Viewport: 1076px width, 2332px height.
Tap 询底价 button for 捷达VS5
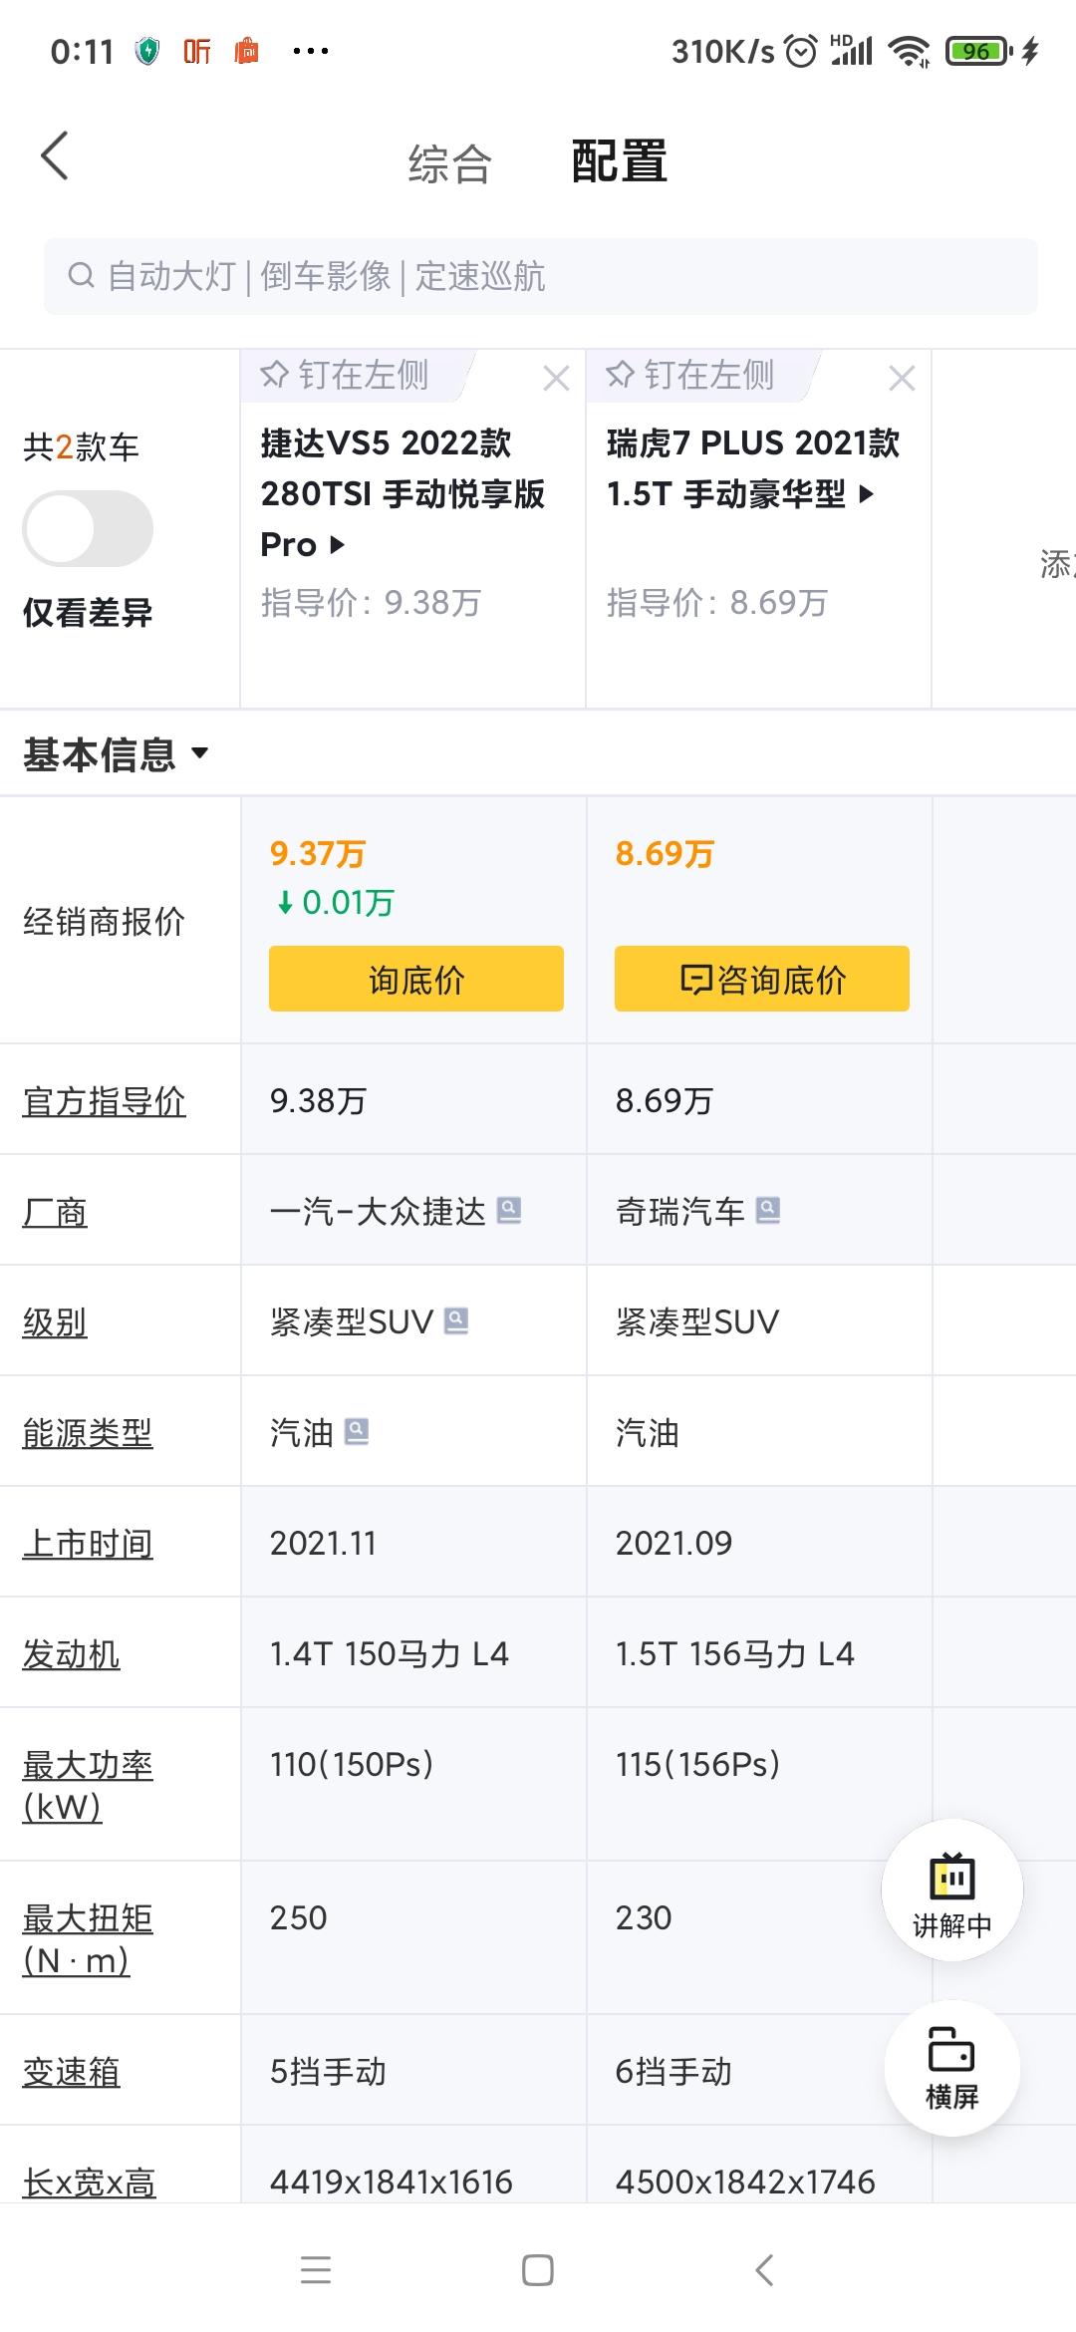pos(416,979)
